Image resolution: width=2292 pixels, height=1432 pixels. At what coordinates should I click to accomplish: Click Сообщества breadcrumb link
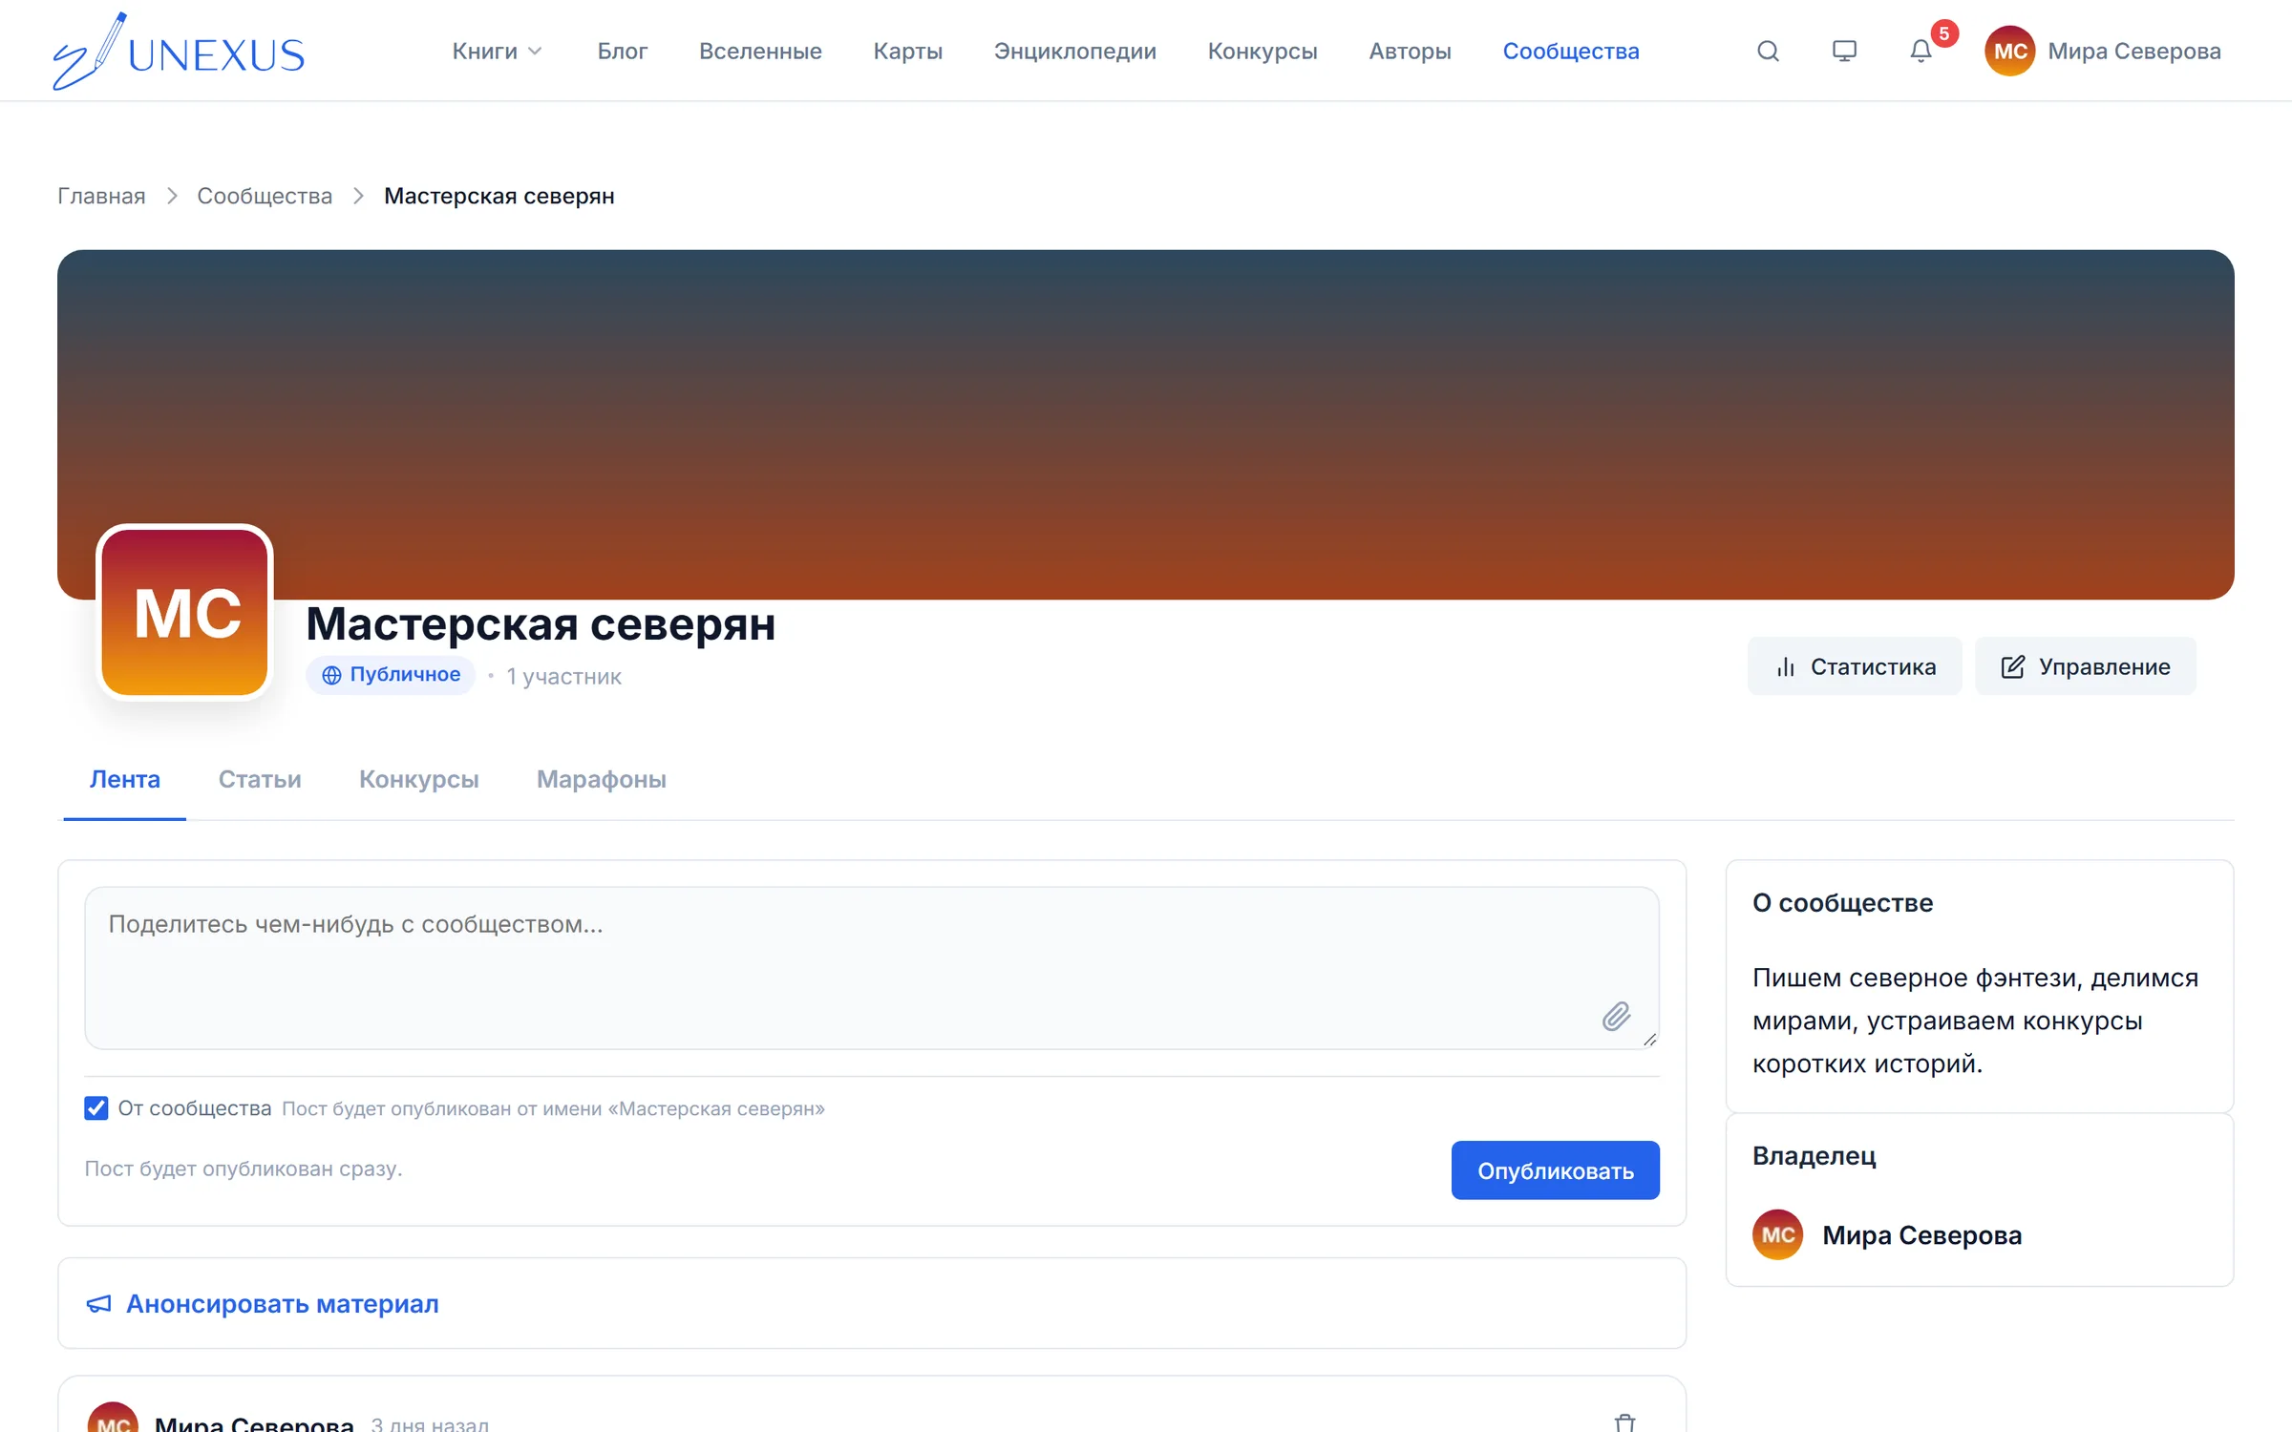click(265, 196)
